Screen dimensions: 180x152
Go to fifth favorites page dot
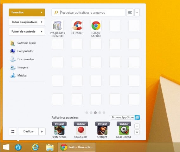tap(104, 113)
